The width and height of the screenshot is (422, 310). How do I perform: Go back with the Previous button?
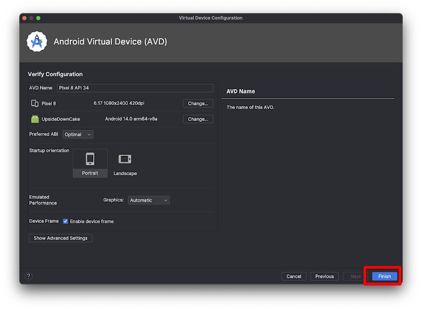pos(325,276)
